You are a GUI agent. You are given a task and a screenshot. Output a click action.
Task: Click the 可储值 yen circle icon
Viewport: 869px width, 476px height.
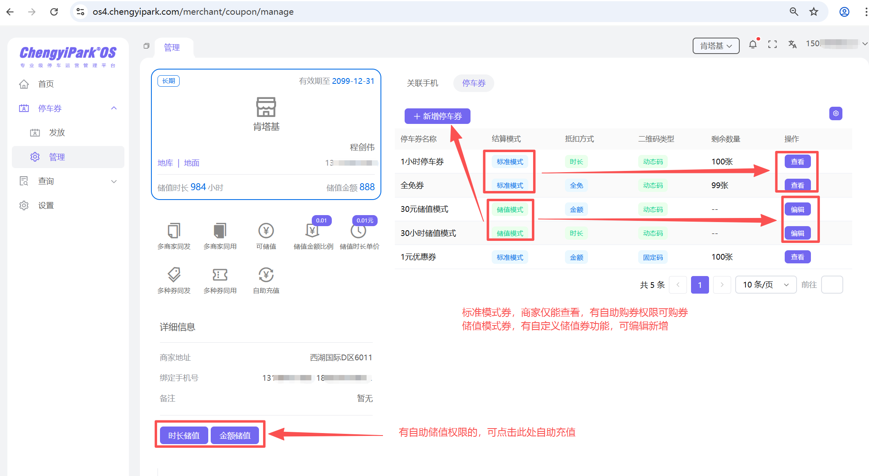click(x=266, y=231)
